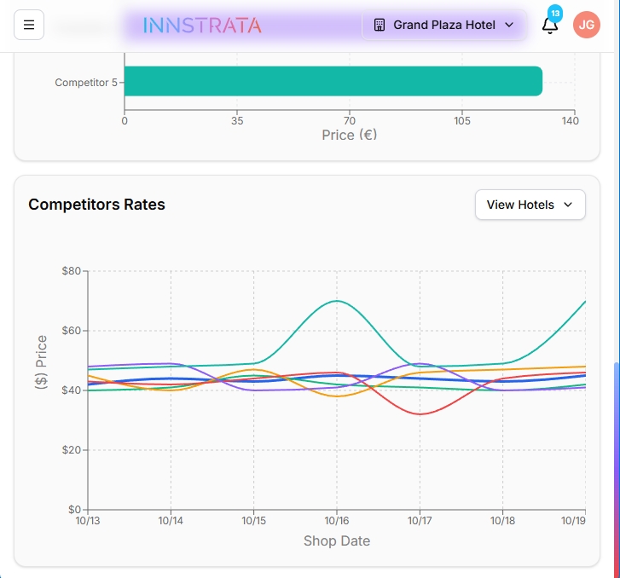Viewport: 620px width, 578px height.
Task: Click the notification bell icon
Action: [550, 26]
